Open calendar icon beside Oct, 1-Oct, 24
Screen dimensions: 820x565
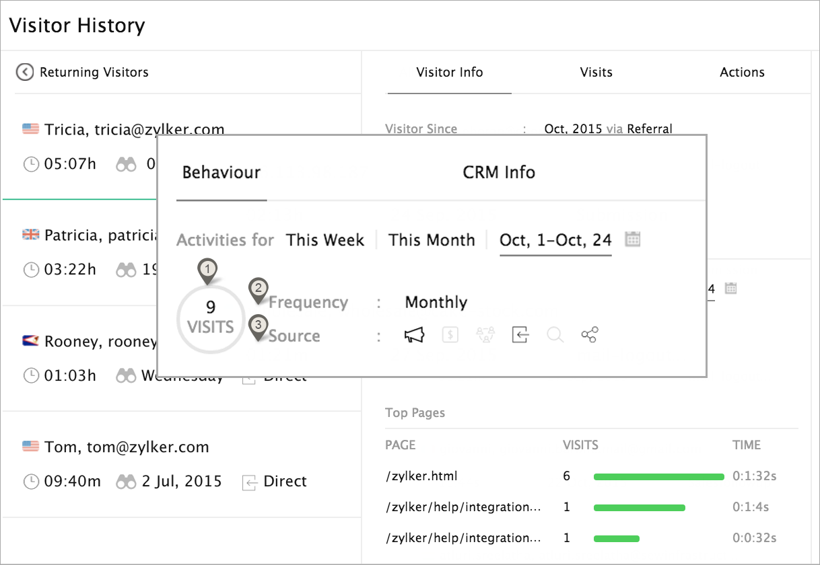[632, 239]
